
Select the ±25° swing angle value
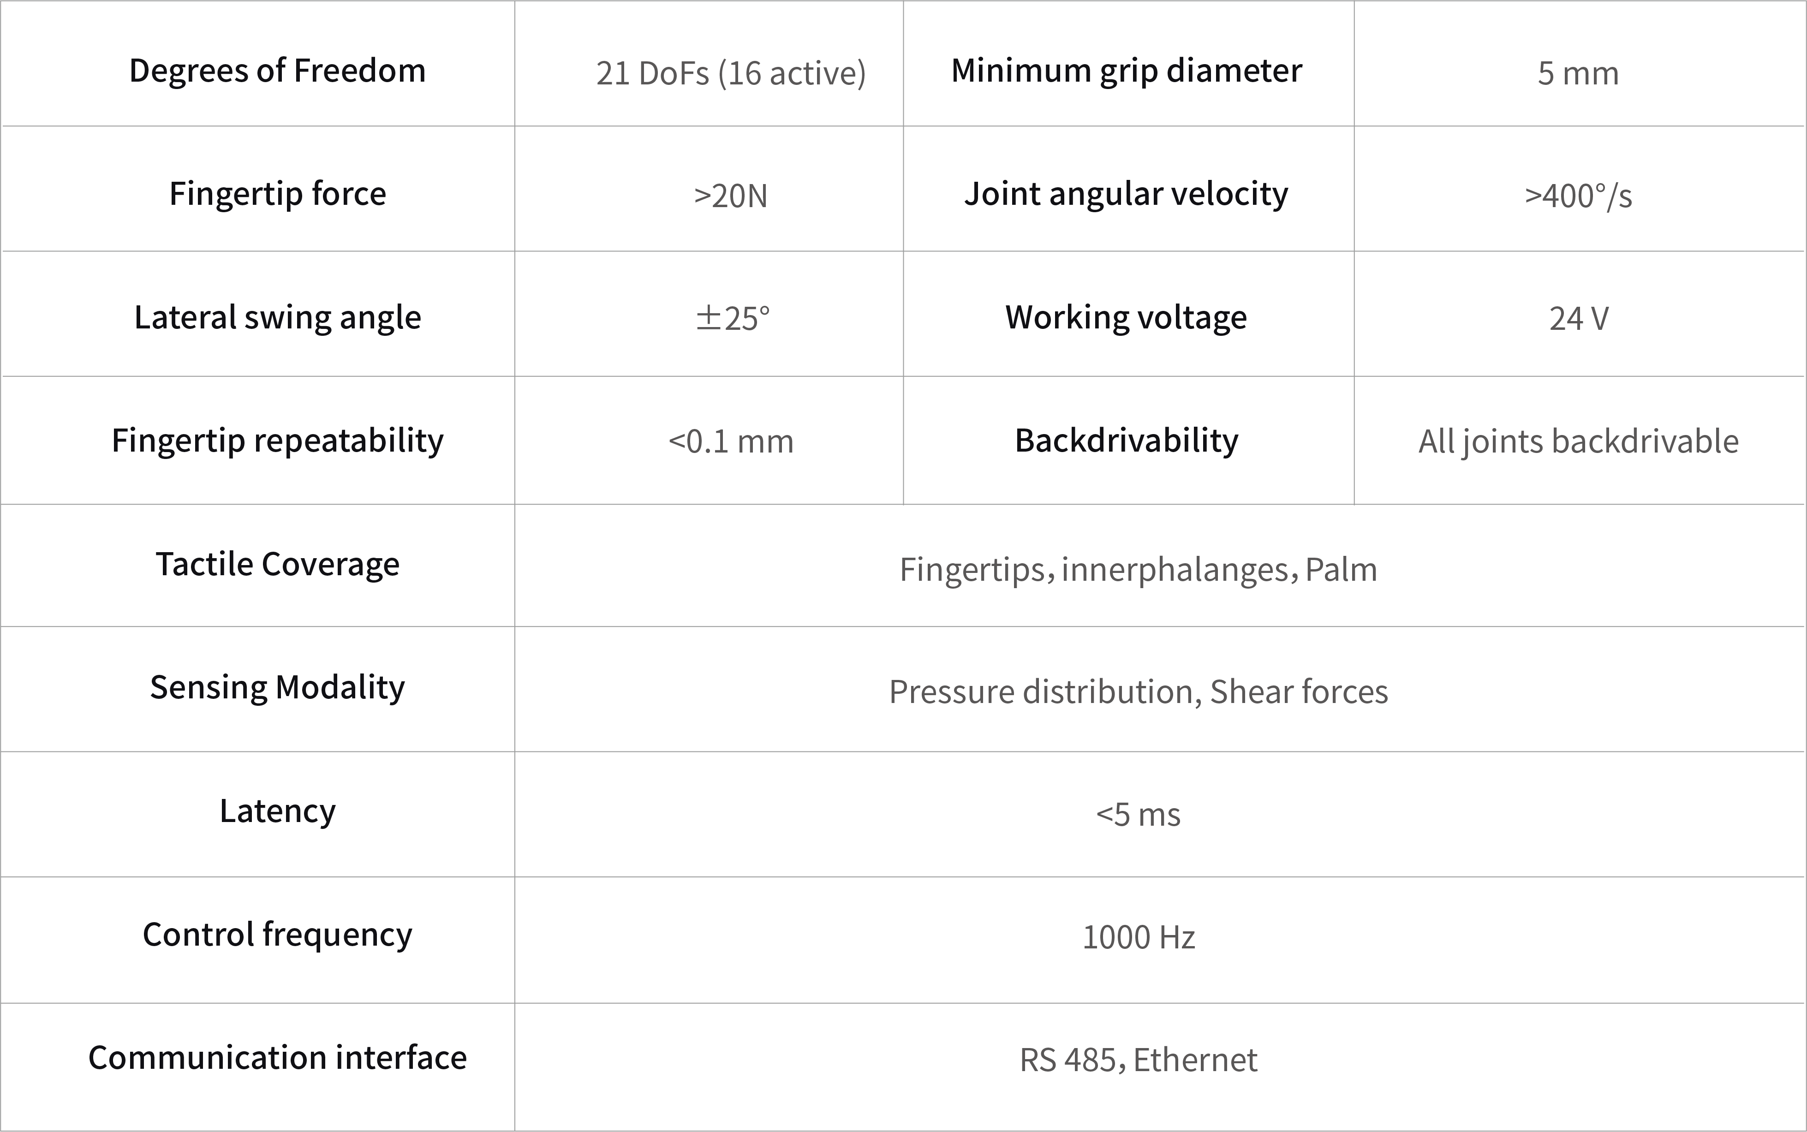click(732, 319)
